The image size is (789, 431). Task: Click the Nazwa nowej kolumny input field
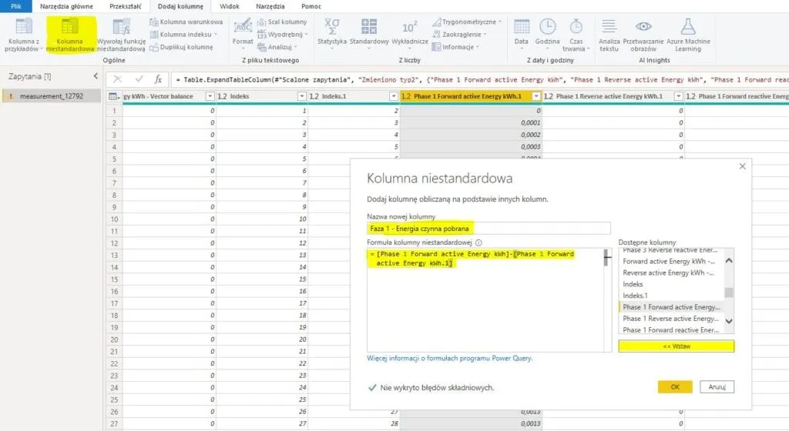[x=489, y=229]
